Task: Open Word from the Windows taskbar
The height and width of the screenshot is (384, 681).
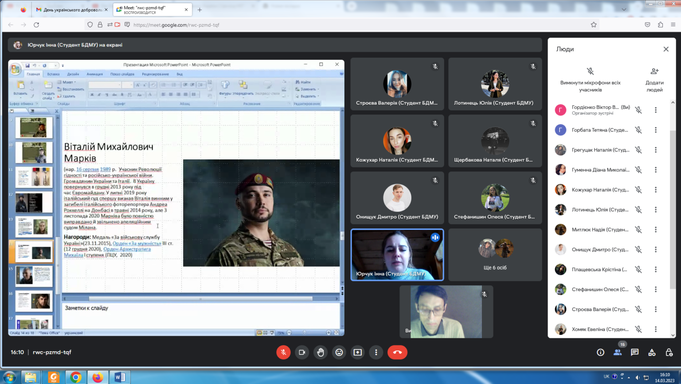Action: [120, 377]
